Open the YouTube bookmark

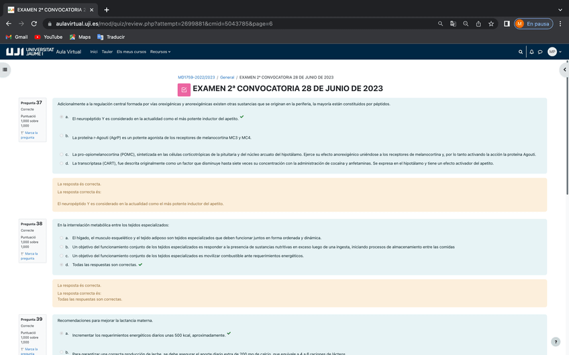coord(48,37)
